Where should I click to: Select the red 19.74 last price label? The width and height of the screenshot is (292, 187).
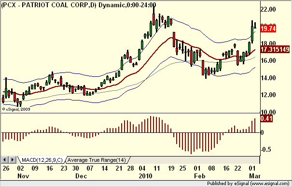[268, 29]
